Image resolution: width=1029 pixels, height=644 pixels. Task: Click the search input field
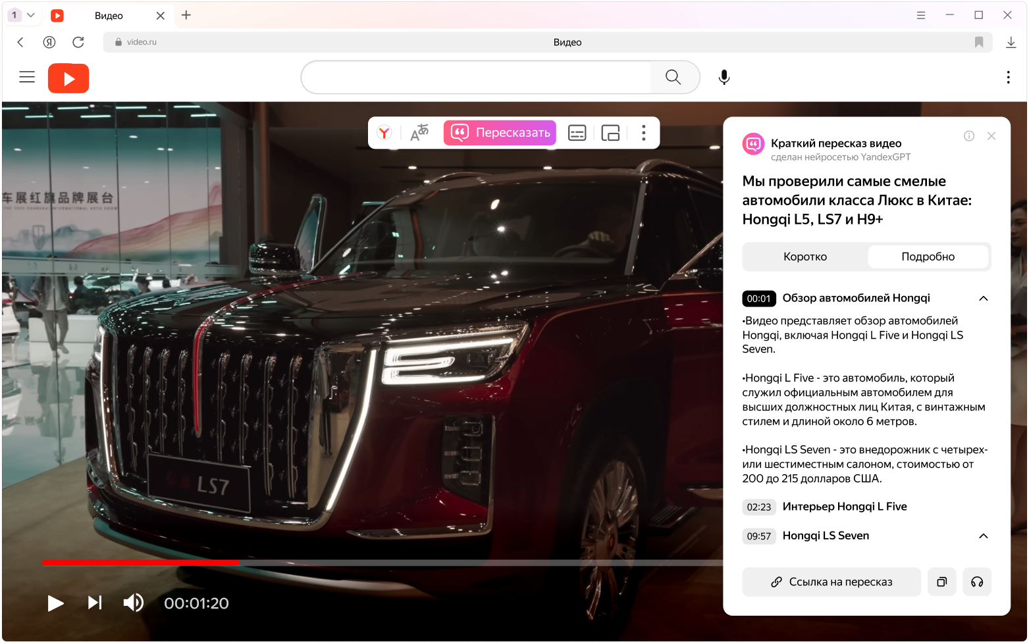tap(476, 77)
